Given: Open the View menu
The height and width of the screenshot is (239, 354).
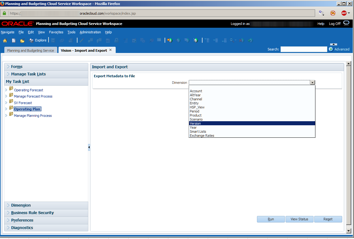Looking at the screenshot, I should point(41,32).
